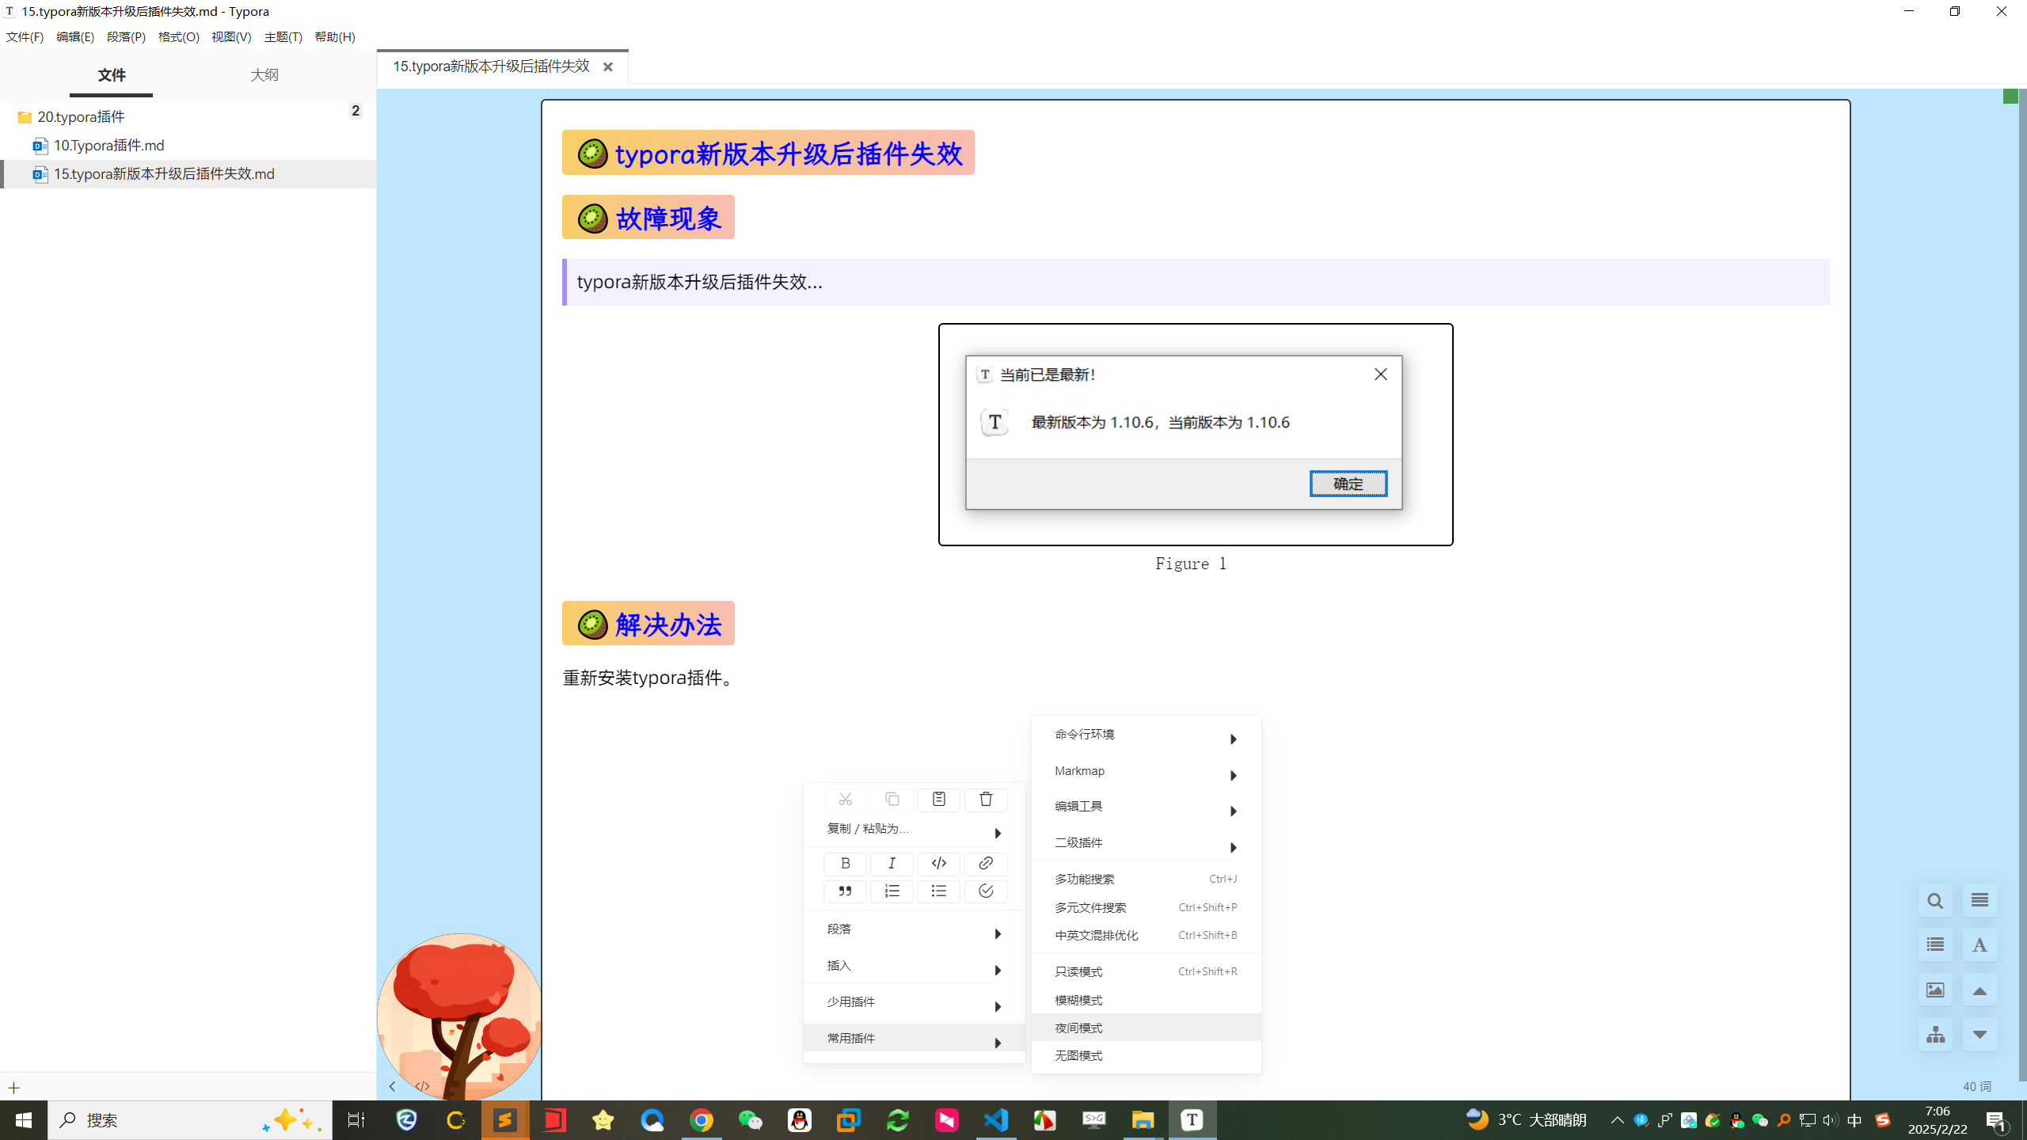Apply italic formatting from context menu
The height and width of the screenshot is (1140, 2027).
tap(892, 863)
